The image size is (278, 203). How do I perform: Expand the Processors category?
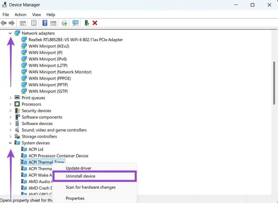pyautogui.click(x=11, y=104)
